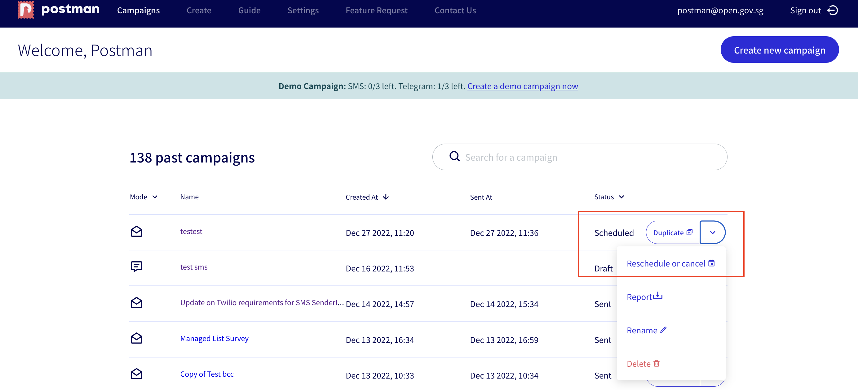Click the email icon for the Twilio update campaign

coord(136,302)
